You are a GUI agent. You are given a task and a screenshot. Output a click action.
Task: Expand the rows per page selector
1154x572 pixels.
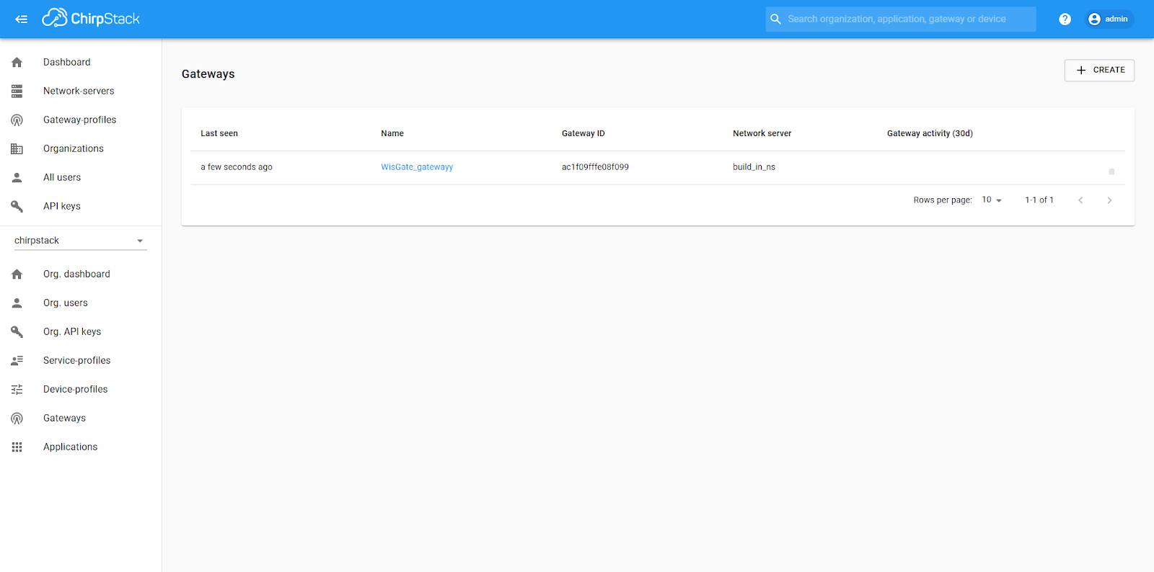[992, 200]
